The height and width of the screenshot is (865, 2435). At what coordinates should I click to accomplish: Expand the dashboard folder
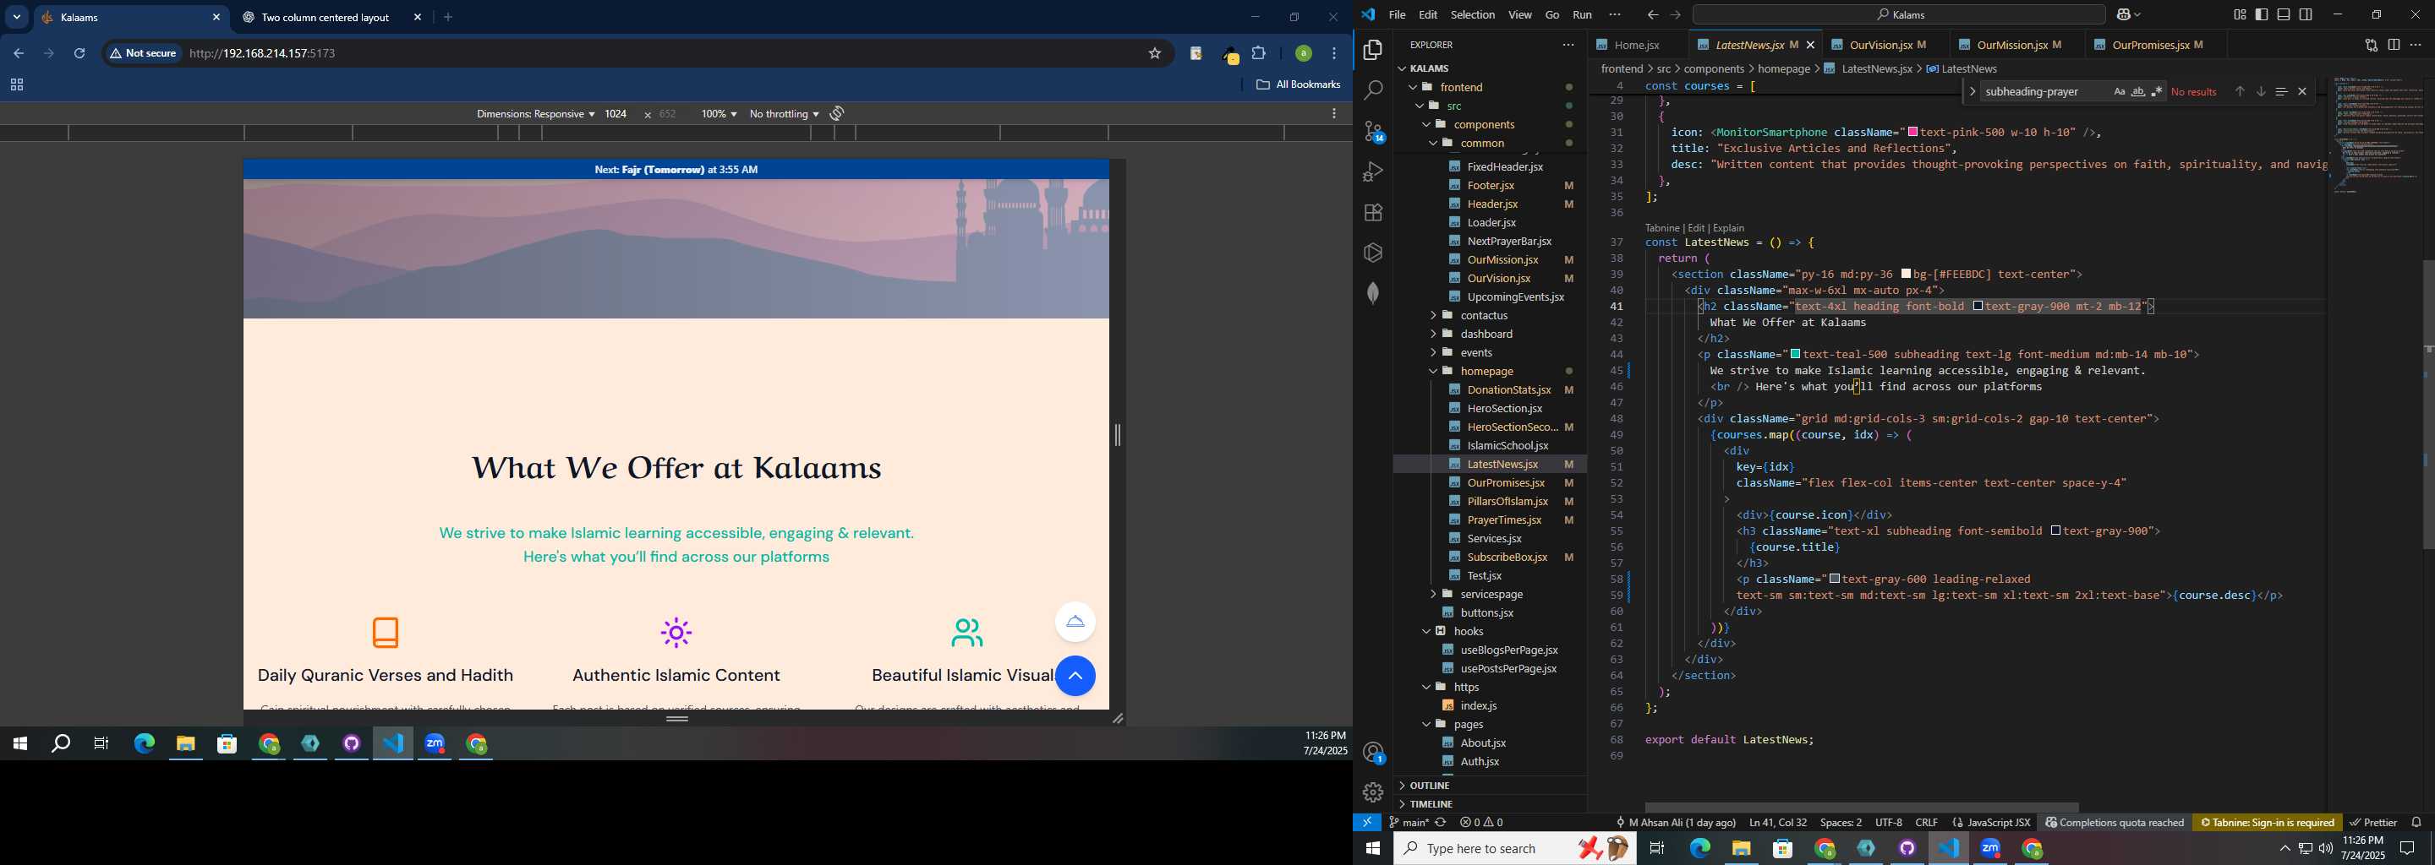pyautogui.click(x=1486, y=335)
